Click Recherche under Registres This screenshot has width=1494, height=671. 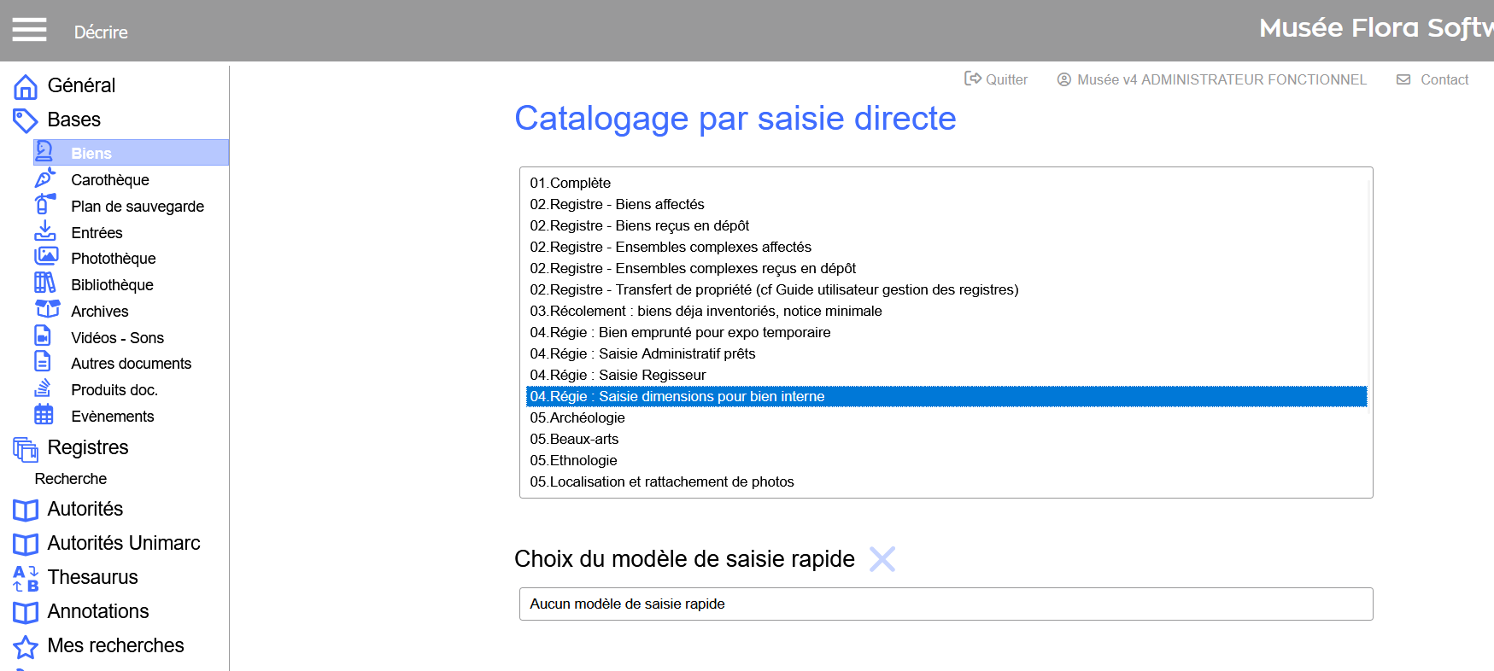coord(71,479)
